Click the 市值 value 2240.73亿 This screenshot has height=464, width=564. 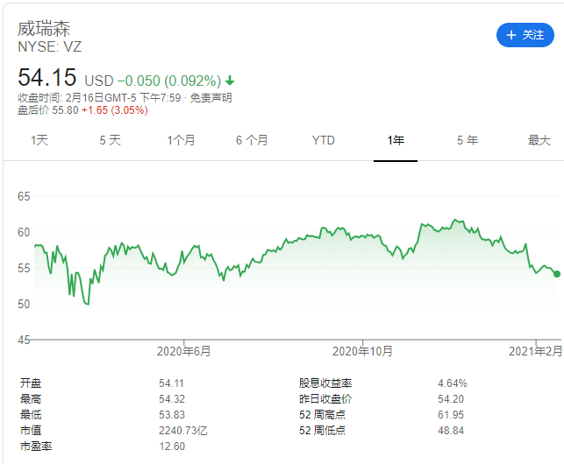(x=183, y=430)
